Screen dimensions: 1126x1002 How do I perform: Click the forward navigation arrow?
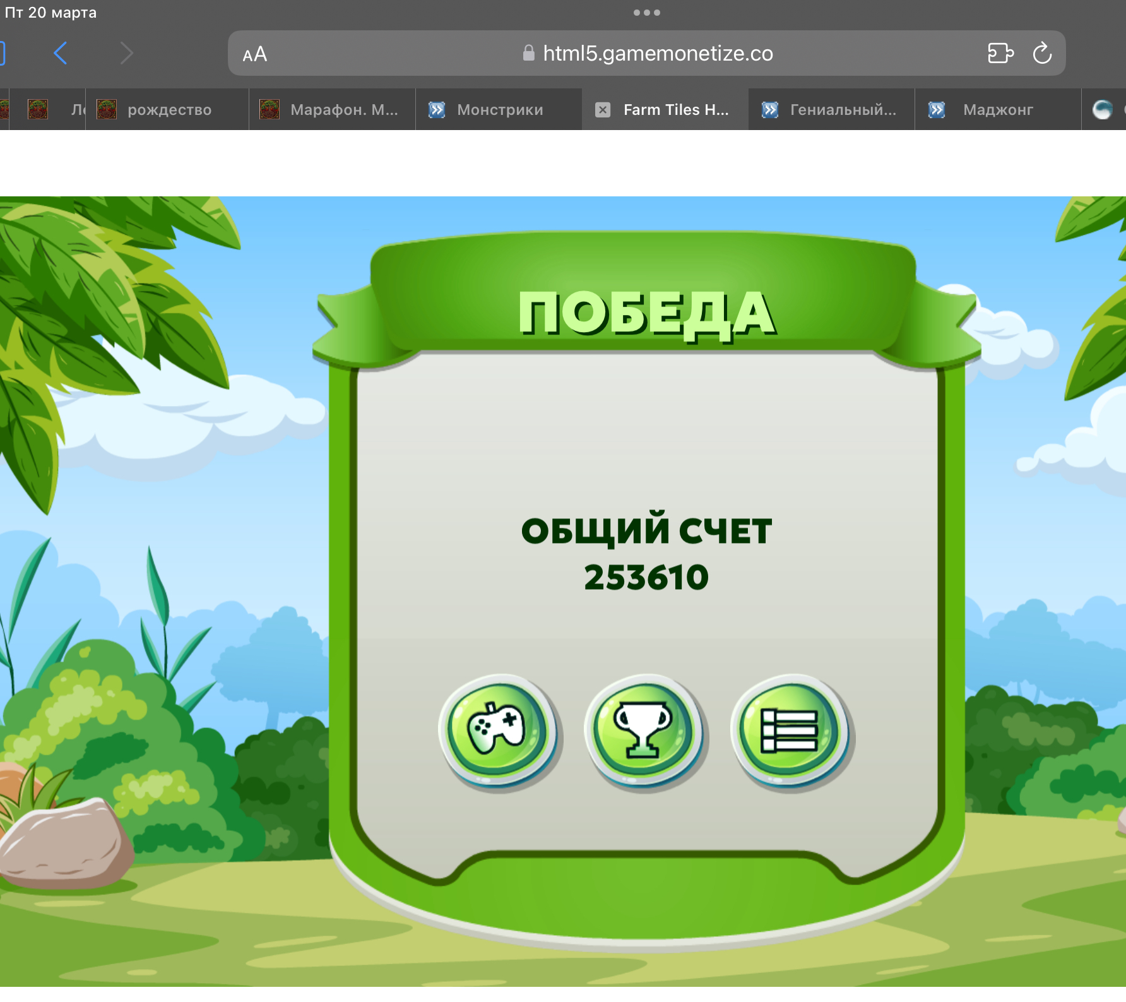tap(127, 53)
